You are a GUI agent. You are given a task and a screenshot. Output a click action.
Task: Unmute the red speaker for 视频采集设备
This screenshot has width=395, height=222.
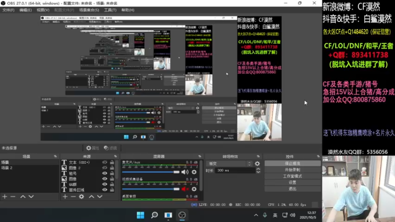click(185, 189)
